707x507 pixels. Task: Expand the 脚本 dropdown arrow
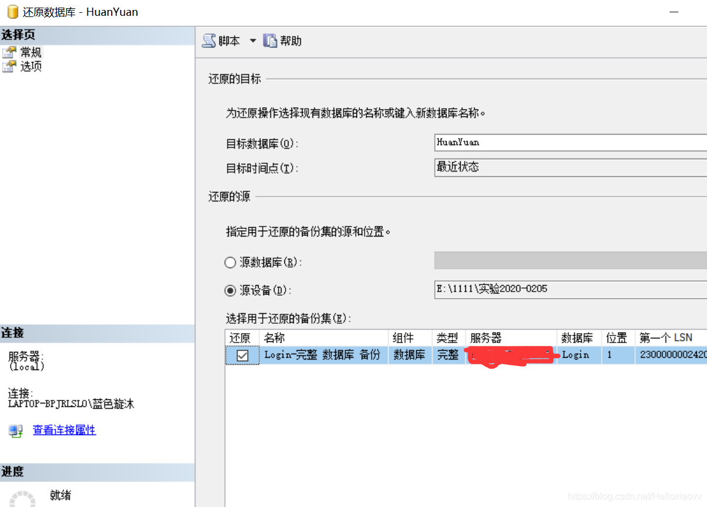[252, 40]
